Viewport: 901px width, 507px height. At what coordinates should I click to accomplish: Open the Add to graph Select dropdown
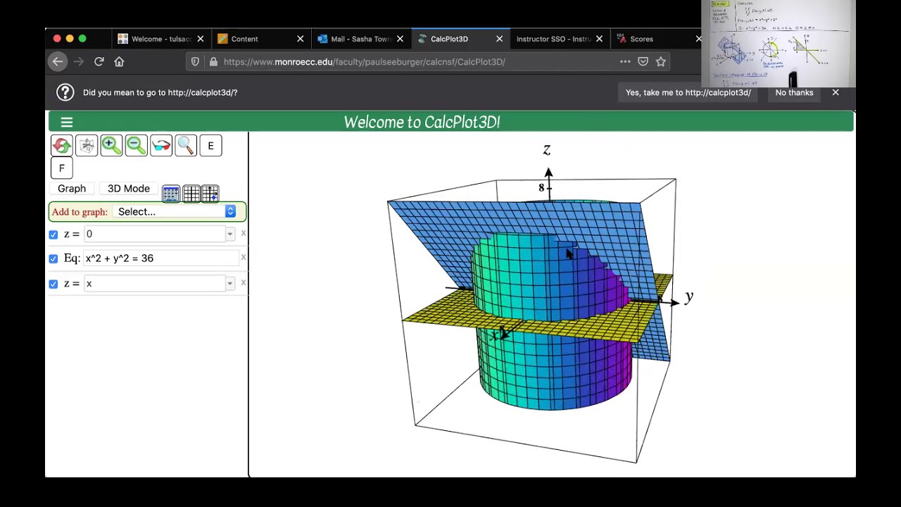coord(175,211)
